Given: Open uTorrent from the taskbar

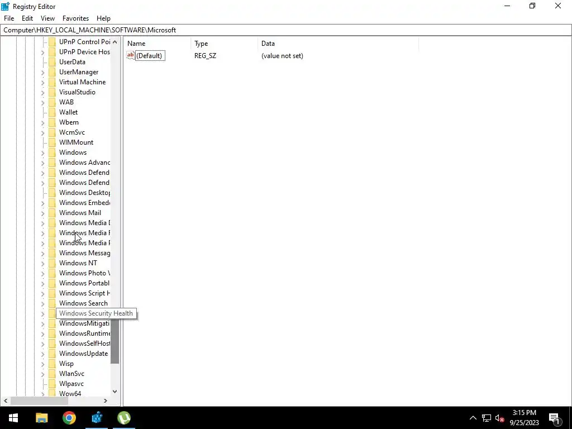Looking at the screenshot, I should [x=124, y=418].
